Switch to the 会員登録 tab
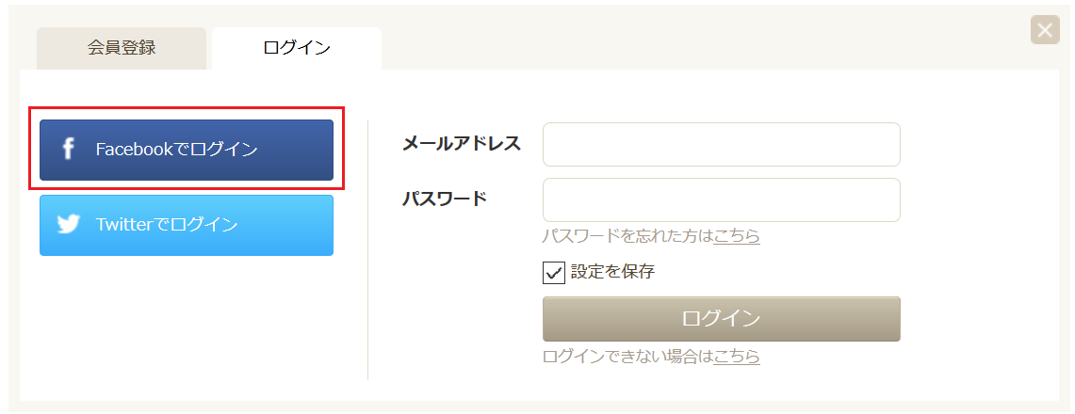1075x414 pixels. click(122, 48)
